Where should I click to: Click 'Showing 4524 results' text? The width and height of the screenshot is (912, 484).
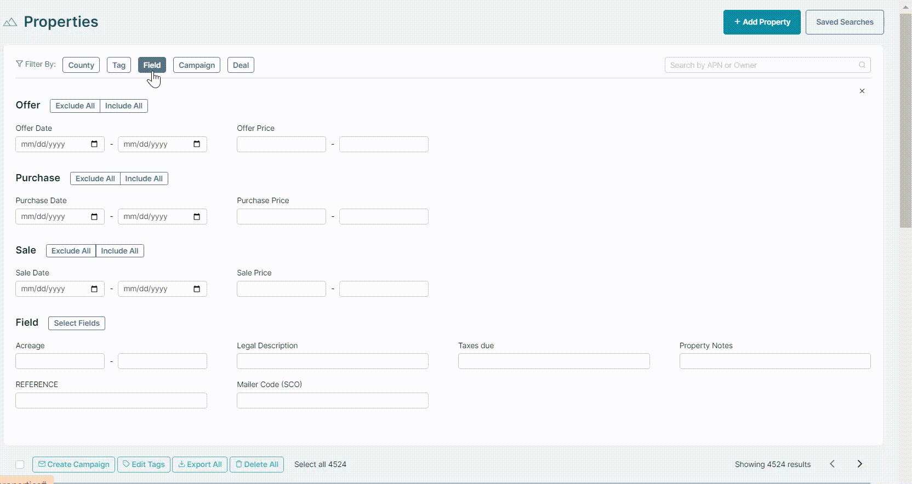(773, 464)
